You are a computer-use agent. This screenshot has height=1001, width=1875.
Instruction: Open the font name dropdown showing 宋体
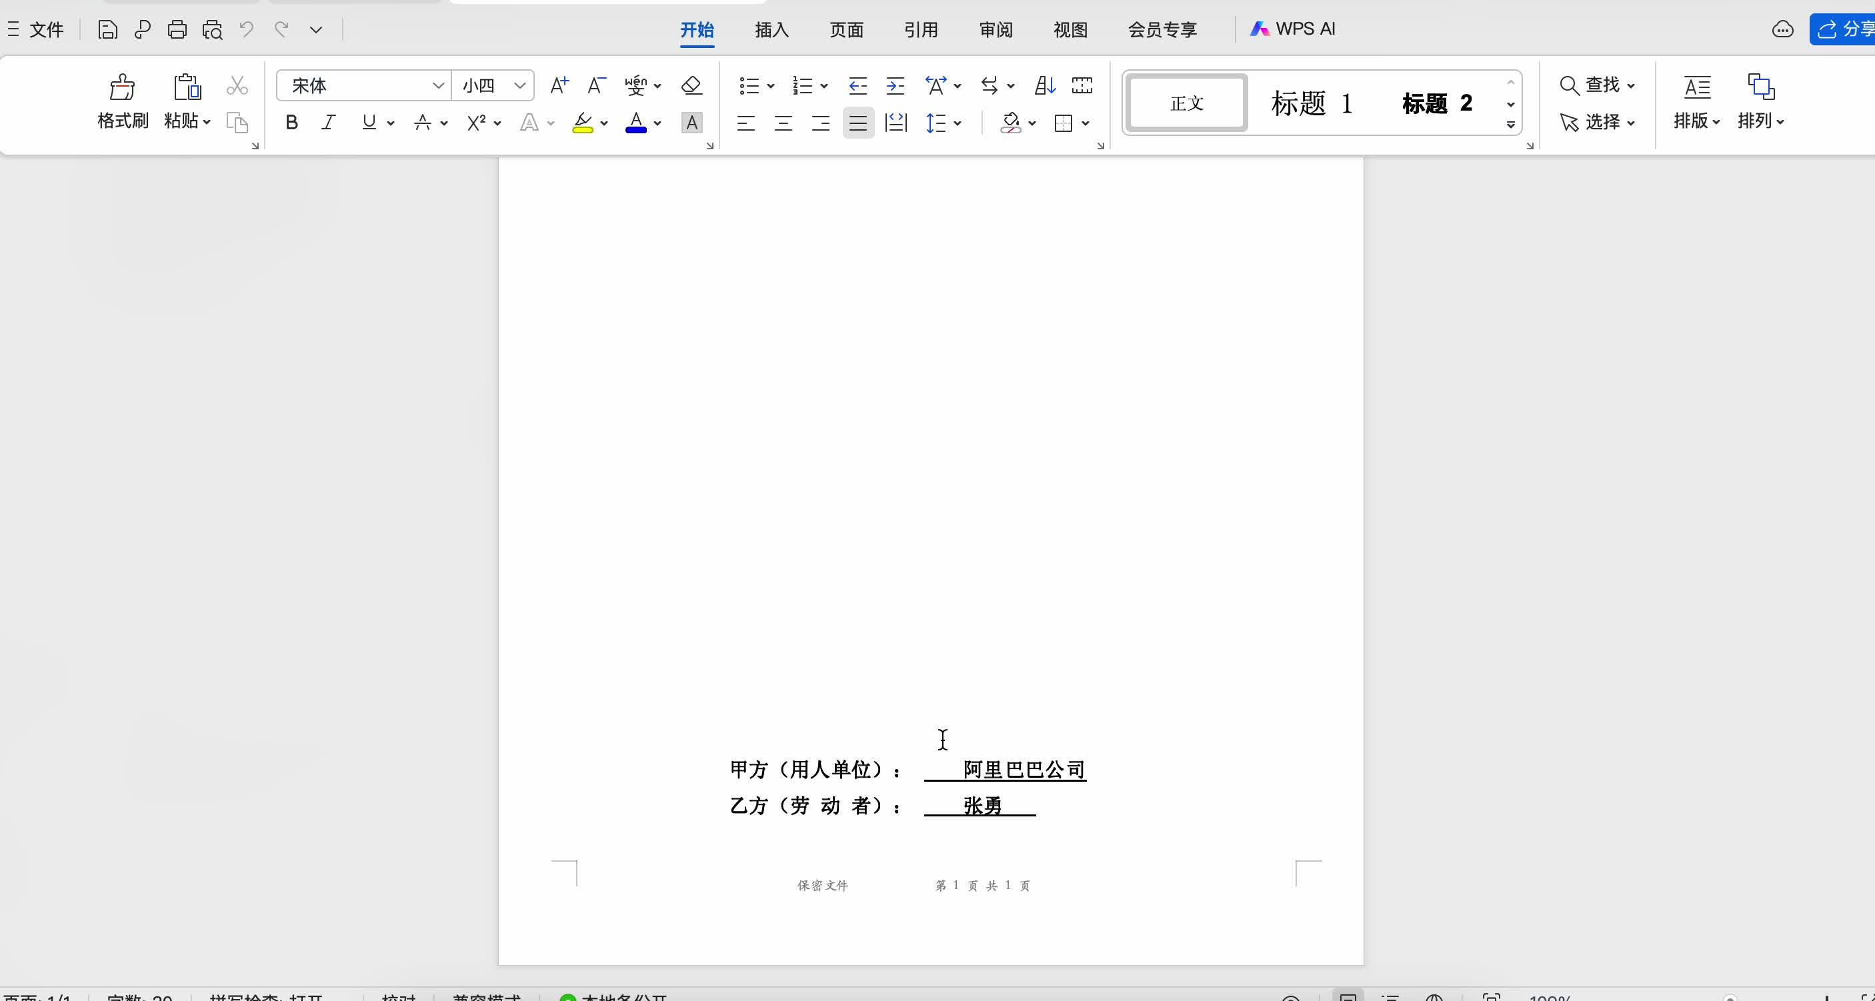pos(439,85)
